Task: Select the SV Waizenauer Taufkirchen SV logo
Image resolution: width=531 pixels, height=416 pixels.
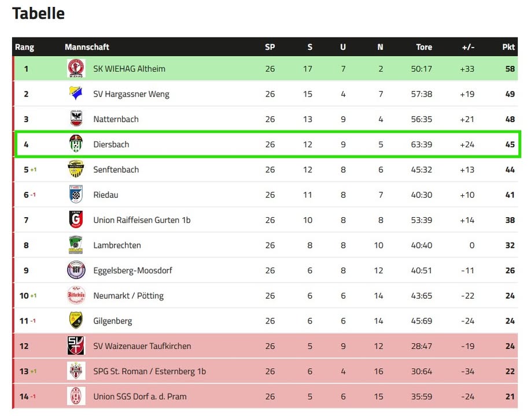Action: tap(76, 346)
